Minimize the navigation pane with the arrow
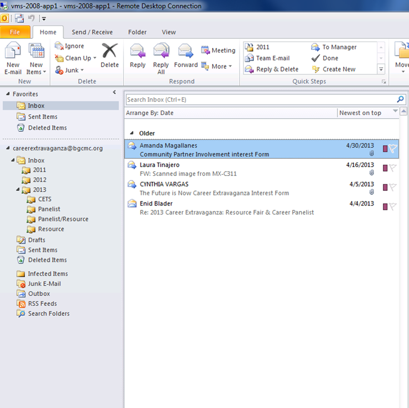This screenshot has height=408, width=409. point(114,92)
